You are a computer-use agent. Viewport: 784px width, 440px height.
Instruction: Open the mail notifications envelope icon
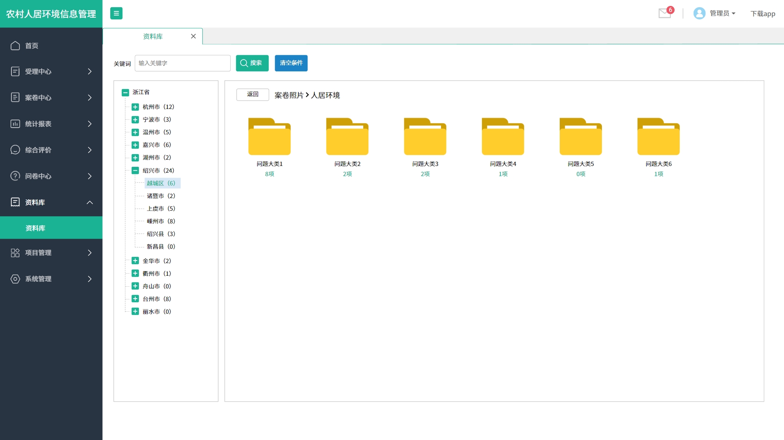pyautogui.click(x=664, y=14)
